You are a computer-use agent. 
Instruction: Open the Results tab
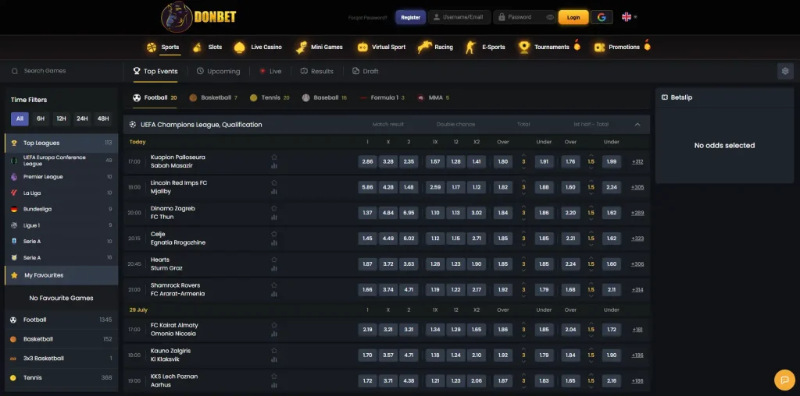tap(317, 71)
